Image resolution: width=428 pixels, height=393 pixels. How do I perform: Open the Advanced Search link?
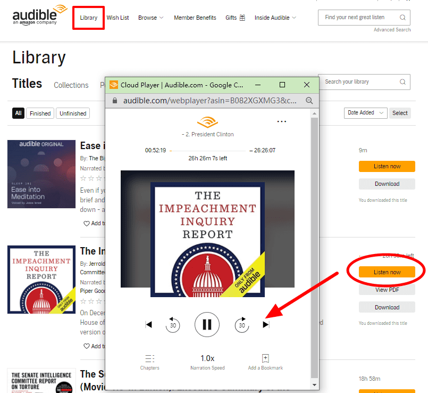[392, 29]
